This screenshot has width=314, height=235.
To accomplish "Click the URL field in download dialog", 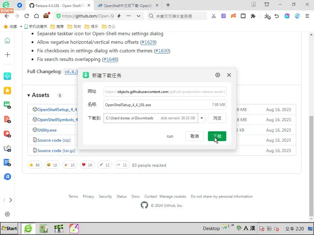I will click(165, 92).
